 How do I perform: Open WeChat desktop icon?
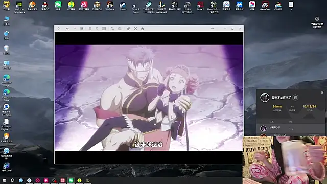58,6
